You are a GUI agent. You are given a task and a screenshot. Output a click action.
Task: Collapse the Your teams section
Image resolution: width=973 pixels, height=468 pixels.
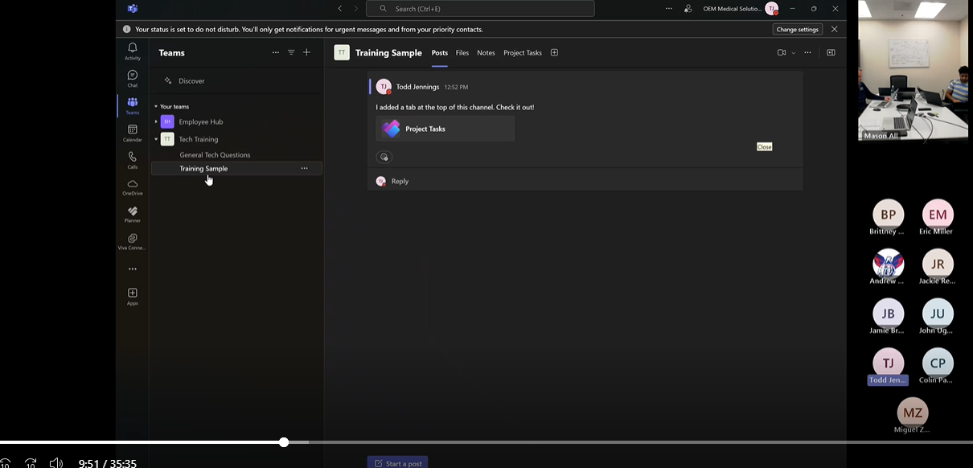tap(156, 107)
